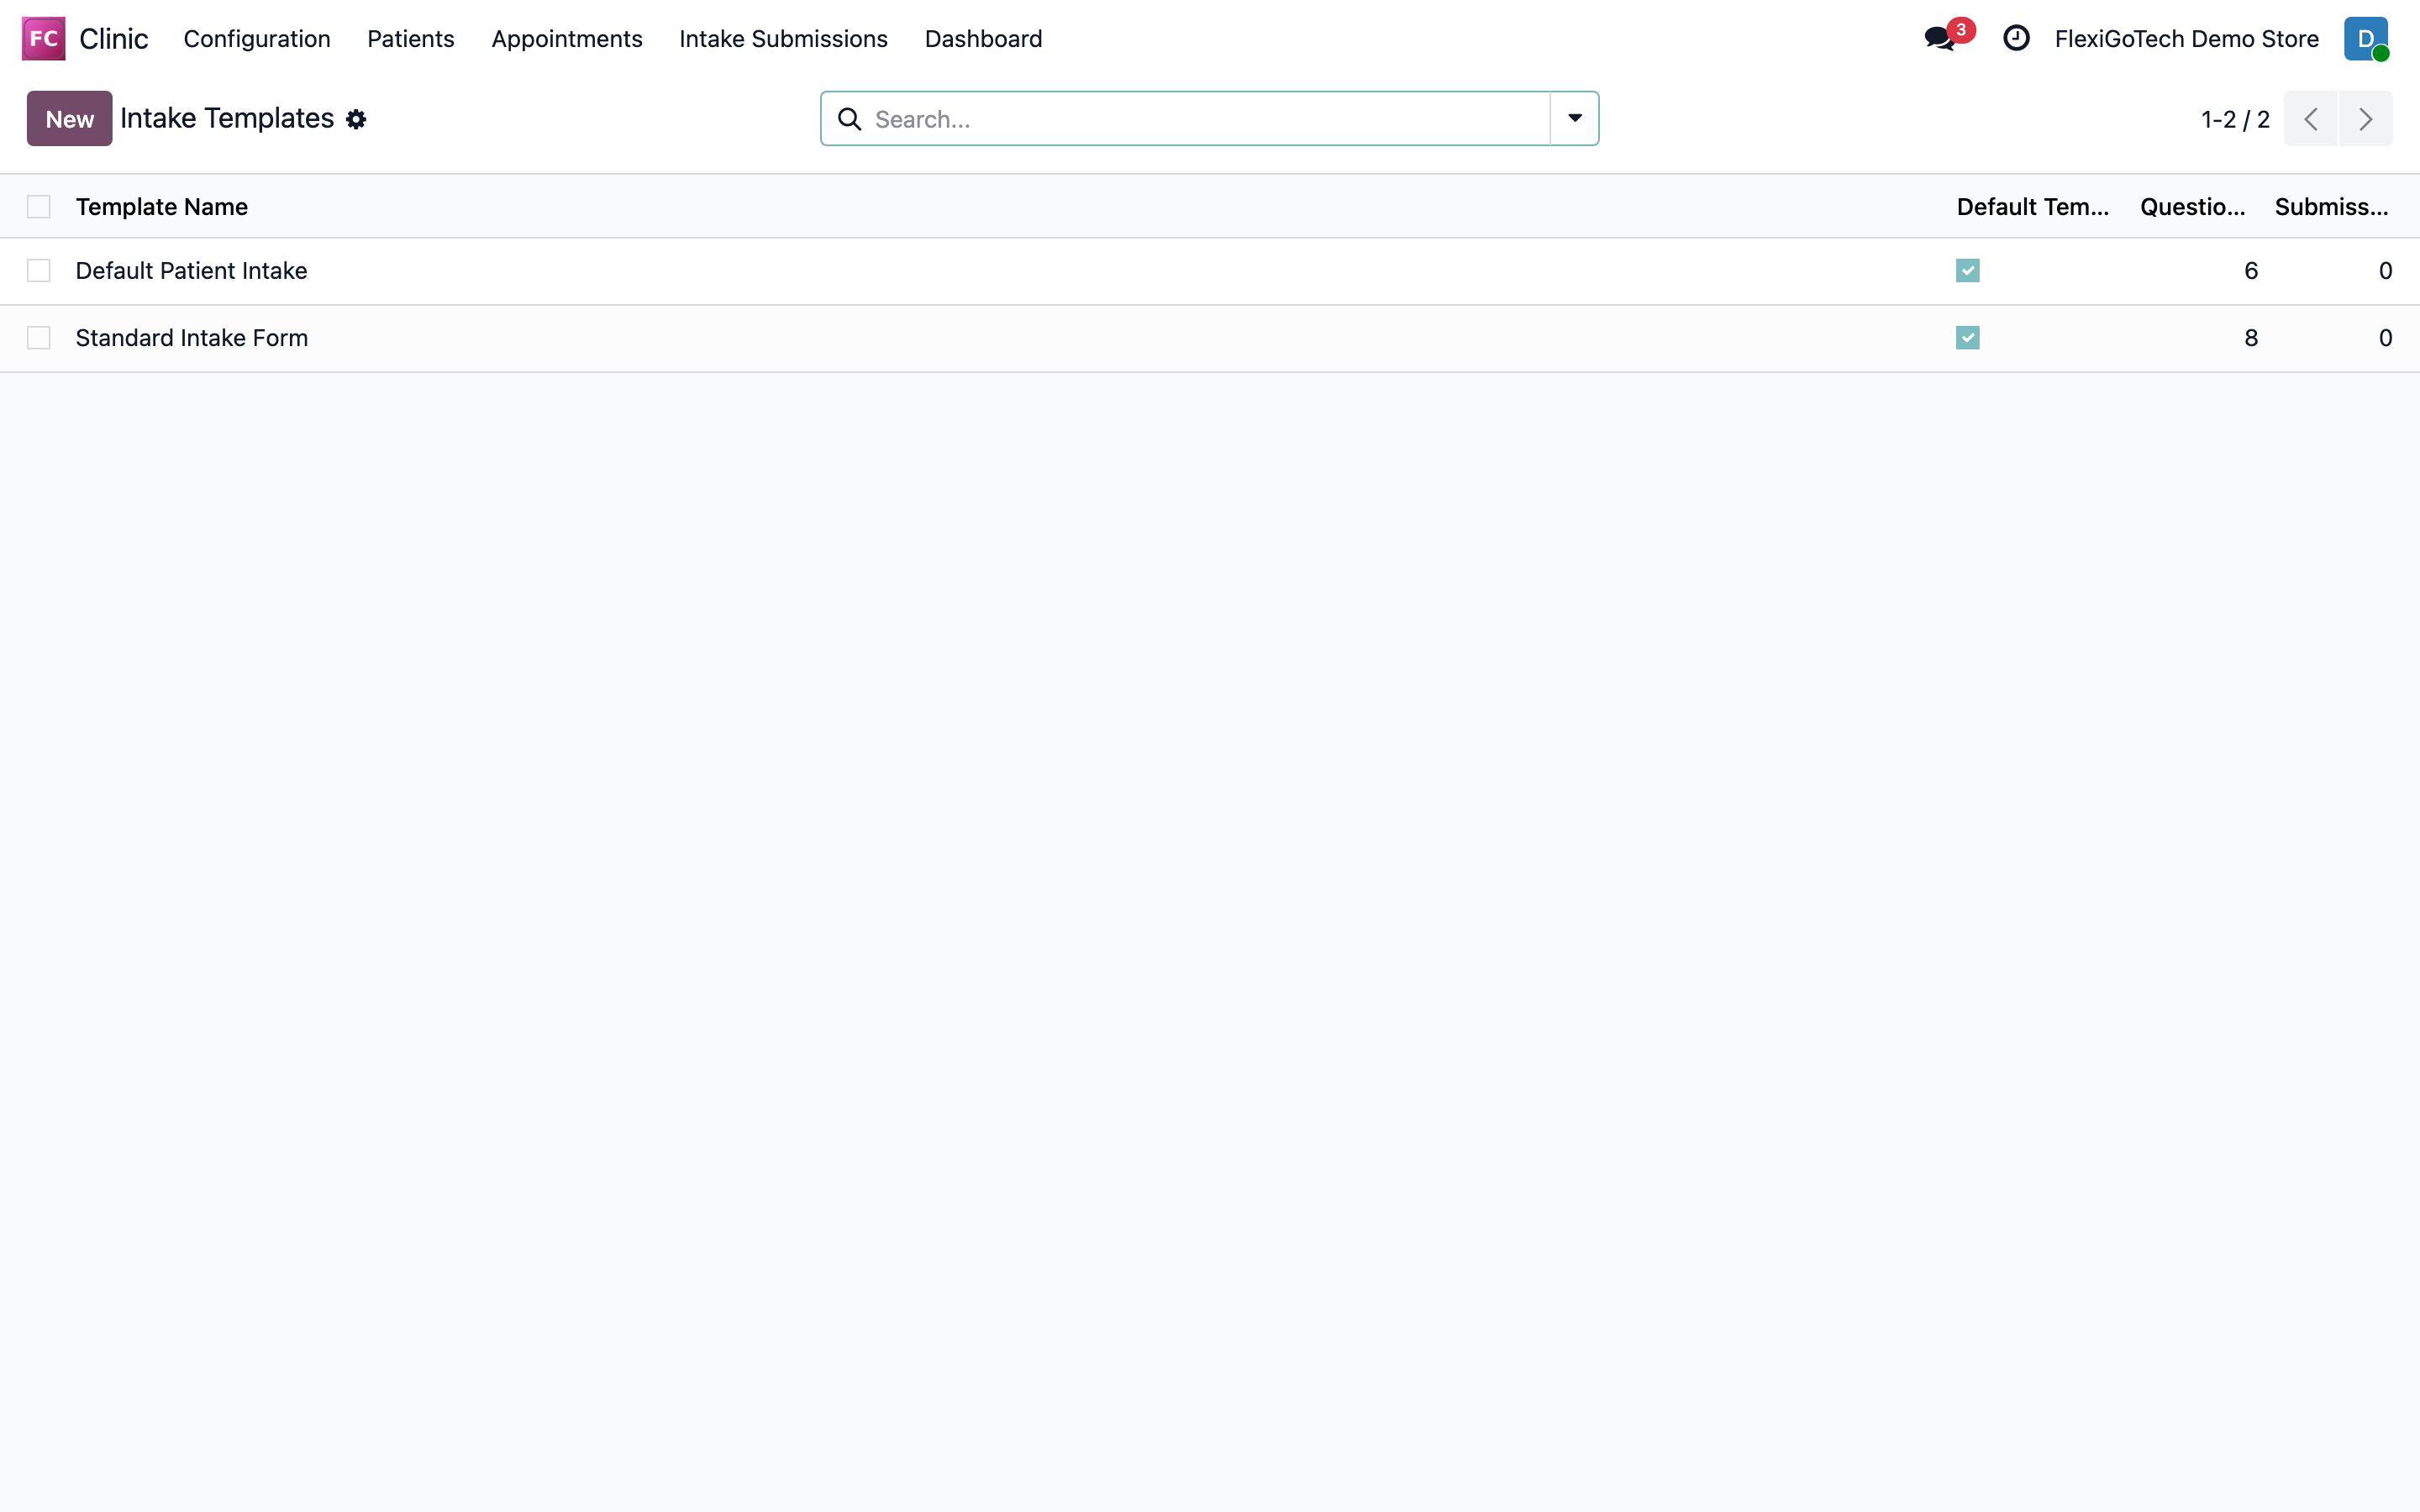Open the Standard Intake Form record
Image resolution: width=2420 pixels, height=1512 pixels.
pyautogui.click(x=192, y=338)
